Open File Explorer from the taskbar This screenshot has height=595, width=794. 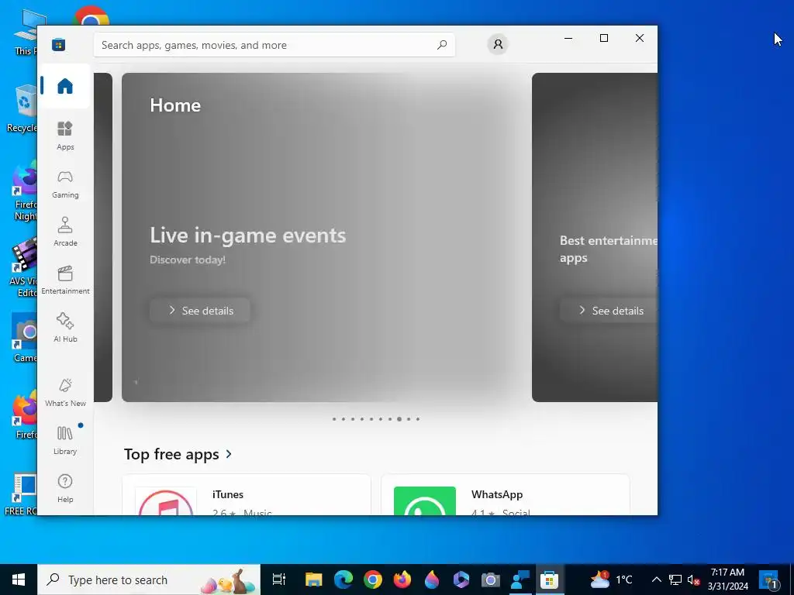(313, 580)
